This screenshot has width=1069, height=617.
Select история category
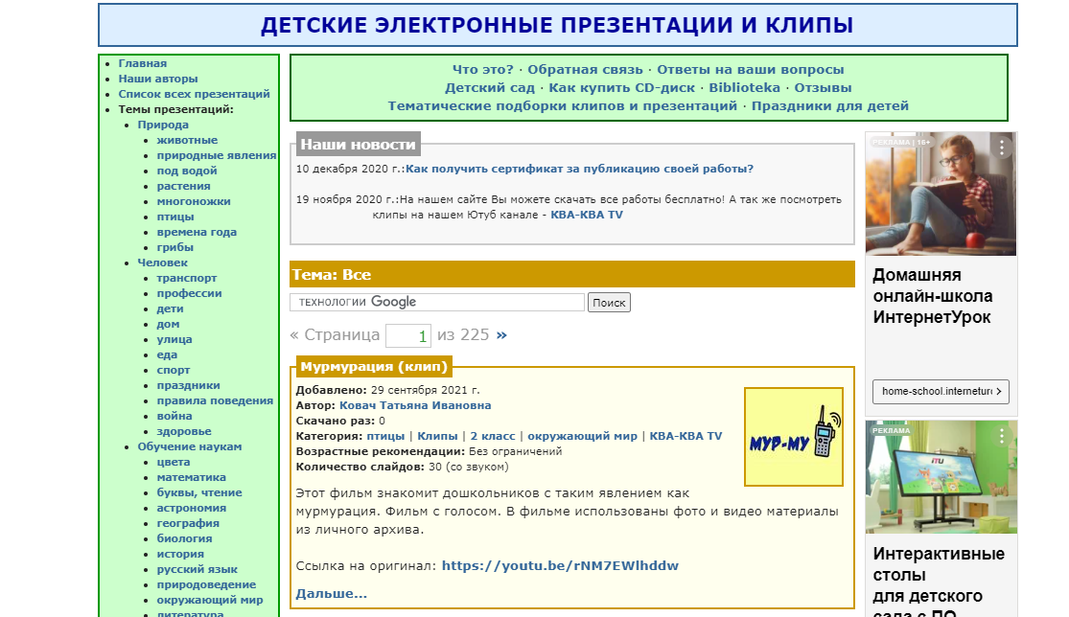[180, 554]
